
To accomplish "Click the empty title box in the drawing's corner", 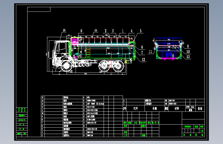I will click(x=39, y=9).
